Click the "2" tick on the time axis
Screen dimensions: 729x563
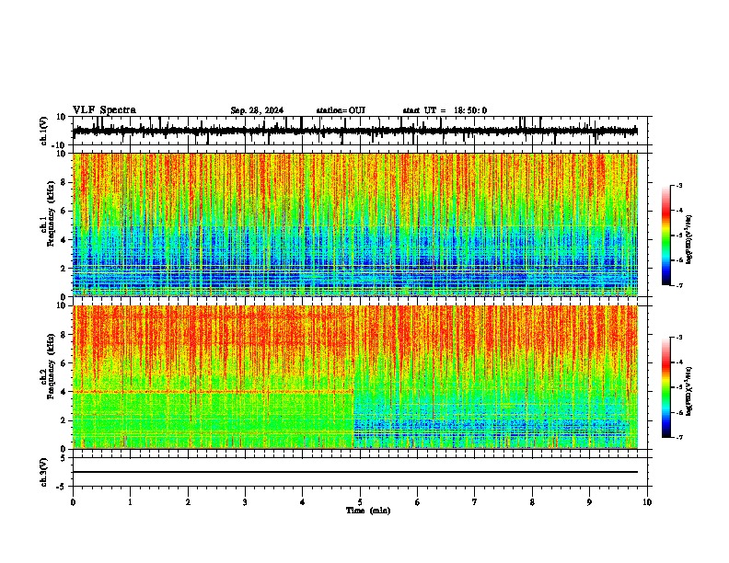tap(188, 502)
